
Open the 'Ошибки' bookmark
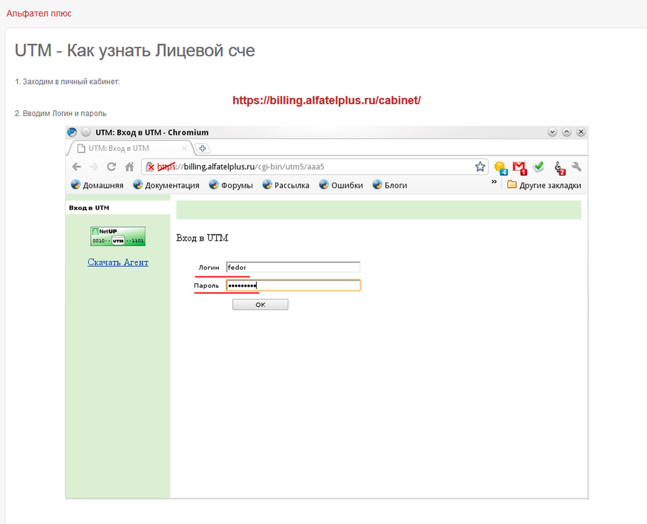pyautogui.click(x=341, y=185)
